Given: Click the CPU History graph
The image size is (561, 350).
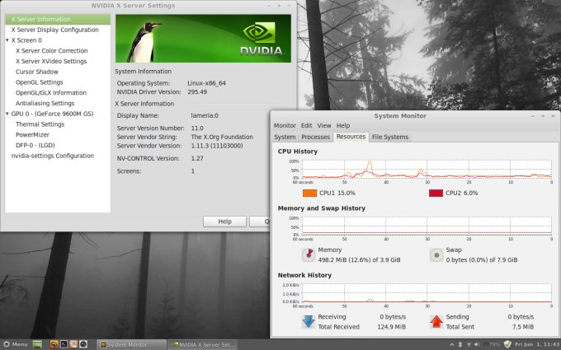Looking at the screenshot, I should coord(427,169).
